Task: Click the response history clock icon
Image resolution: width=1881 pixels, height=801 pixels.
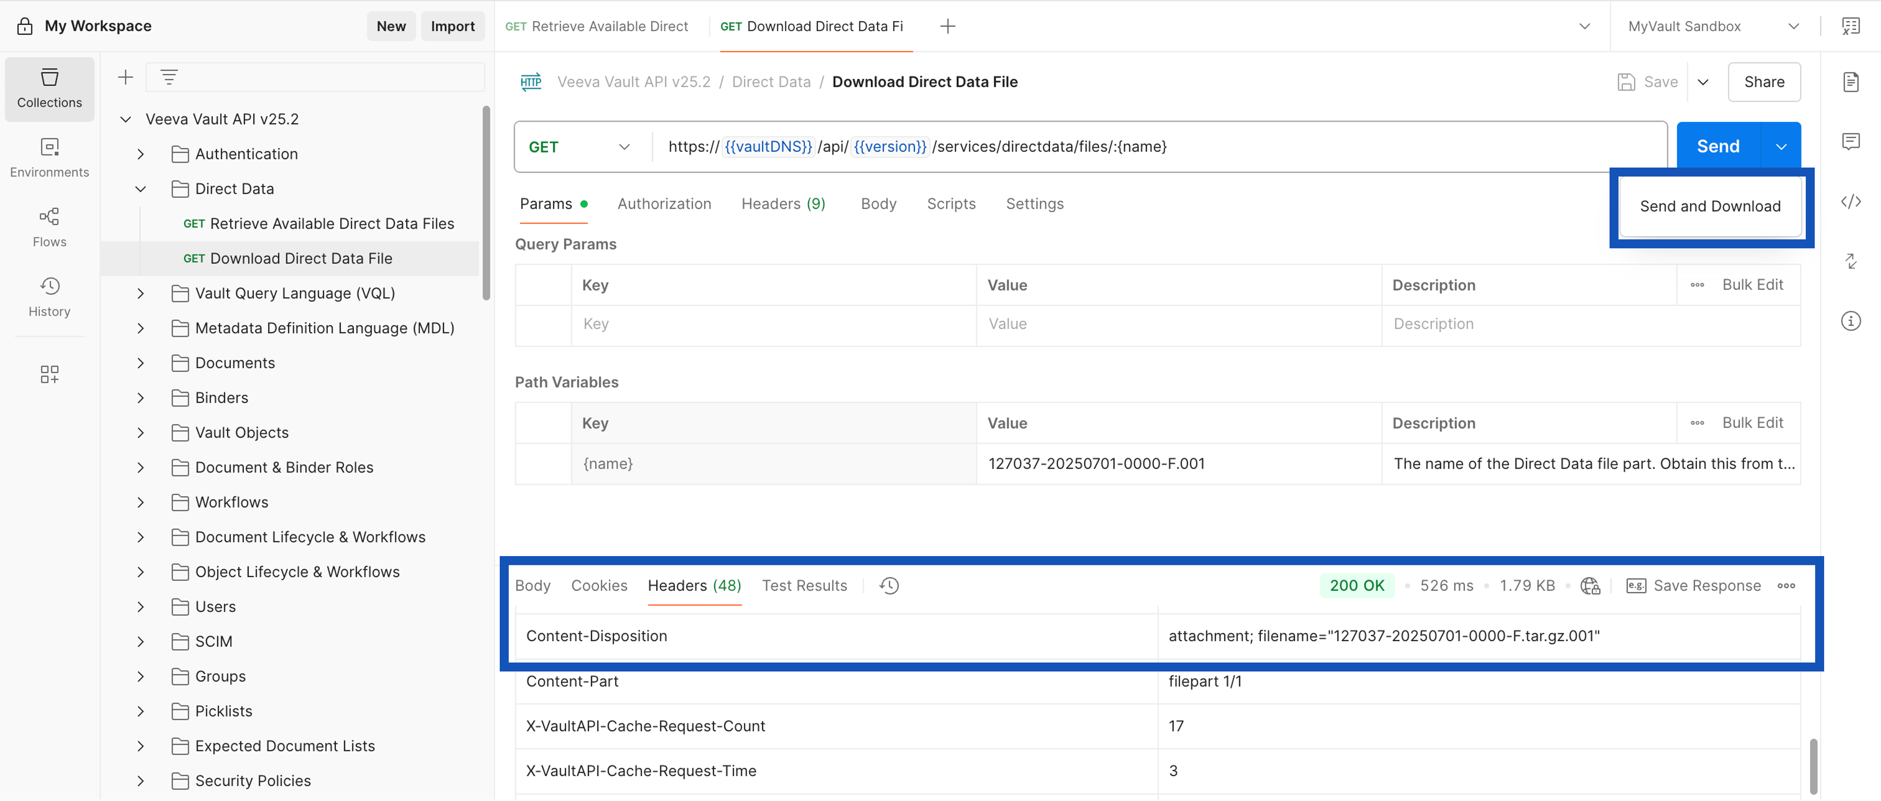Action: coord(889,586)
